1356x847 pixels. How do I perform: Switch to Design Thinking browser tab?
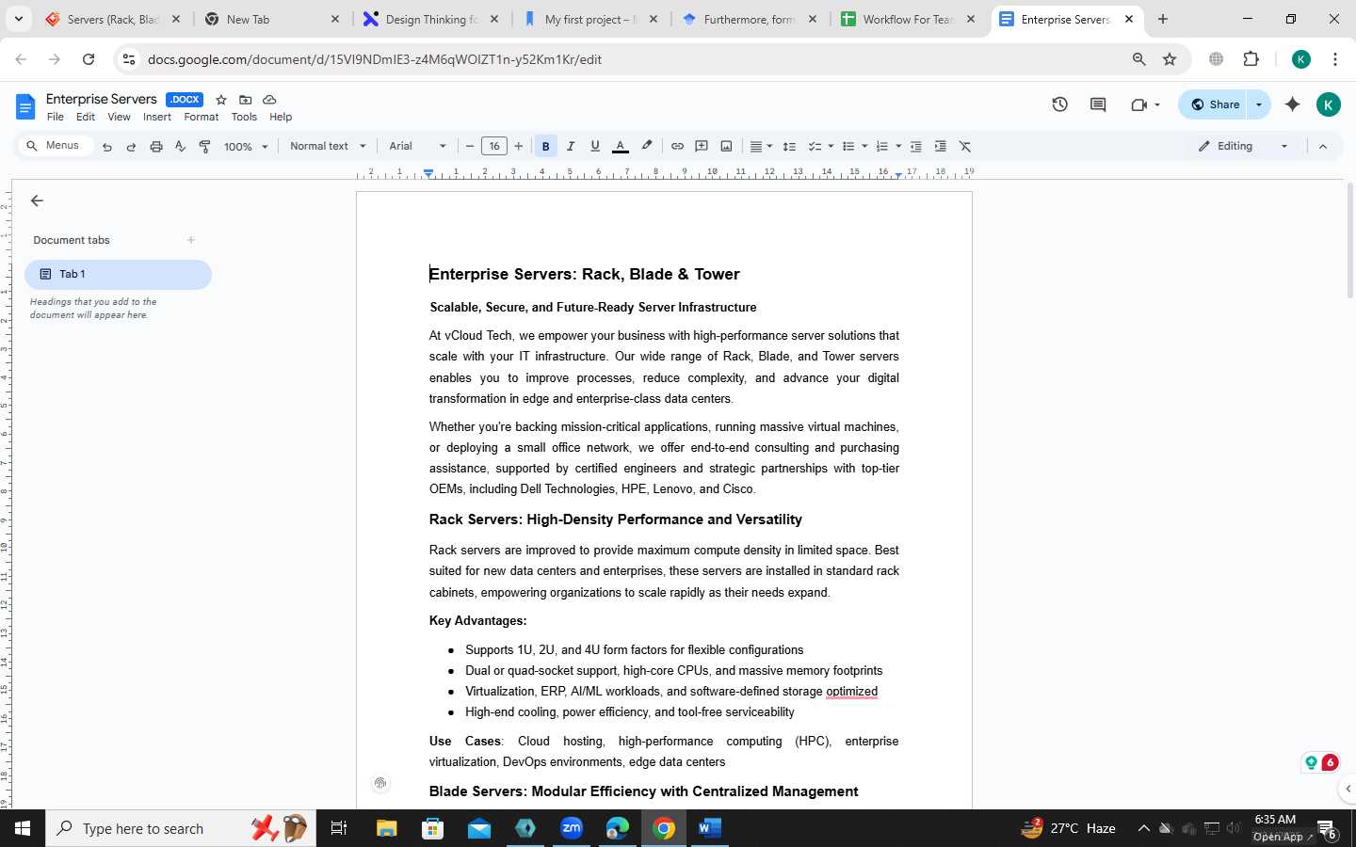click(433, 19)
